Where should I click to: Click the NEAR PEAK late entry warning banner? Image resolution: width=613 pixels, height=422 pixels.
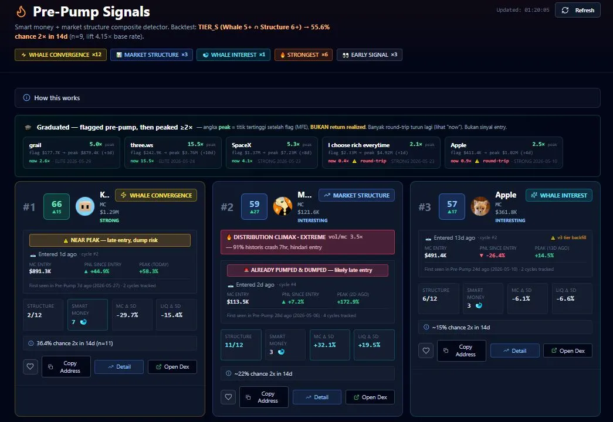[x=110, y=240]
